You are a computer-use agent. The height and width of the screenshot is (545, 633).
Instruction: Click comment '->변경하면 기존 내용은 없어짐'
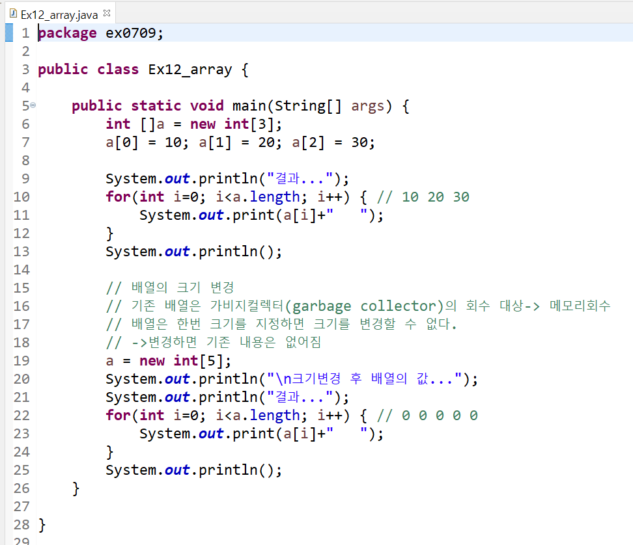(227, 343)
